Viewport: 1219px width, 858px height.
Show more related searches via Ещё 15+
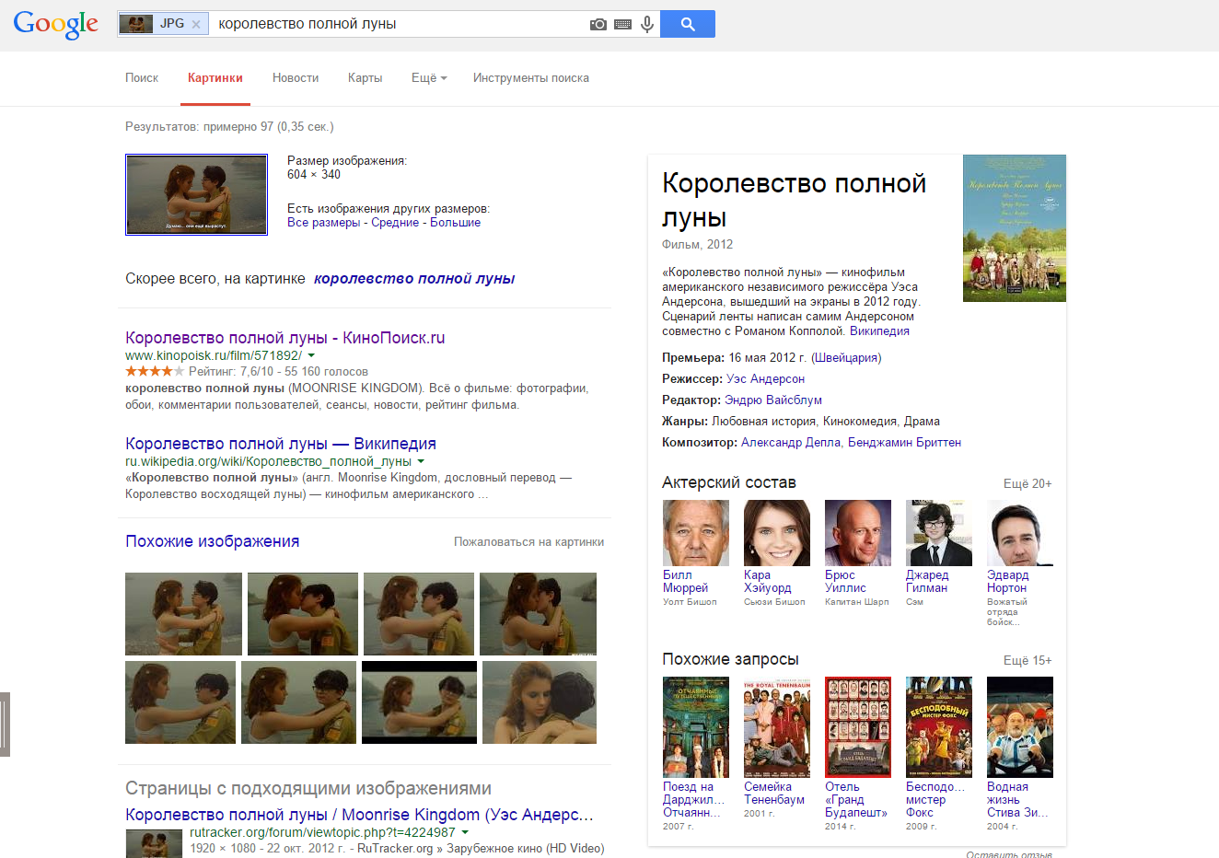[x=1027, y=661]
